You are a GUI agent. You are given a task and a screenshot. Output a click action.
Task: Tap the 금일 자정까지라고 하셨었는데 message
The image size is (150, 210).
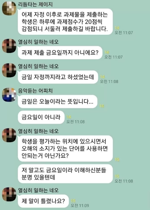(x=58, y=77)
